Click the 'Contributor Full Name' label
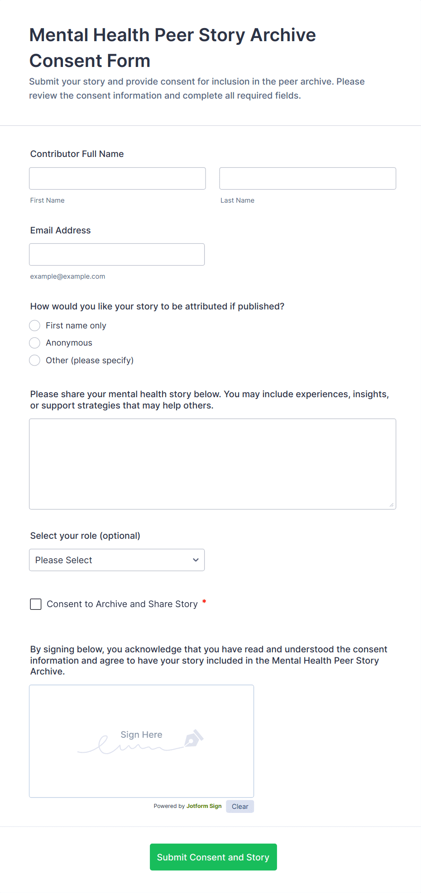This screenshot has width=421, height=893. [77, 154]
